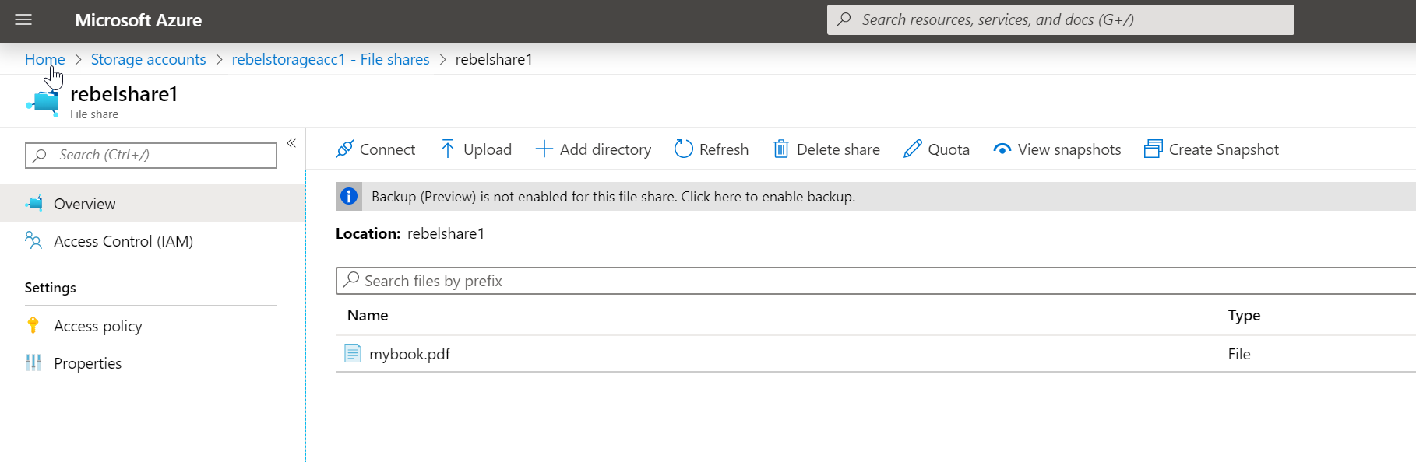Click the Type column header
This screenshot has width=1416, height=462.
tap(1244, 315)
